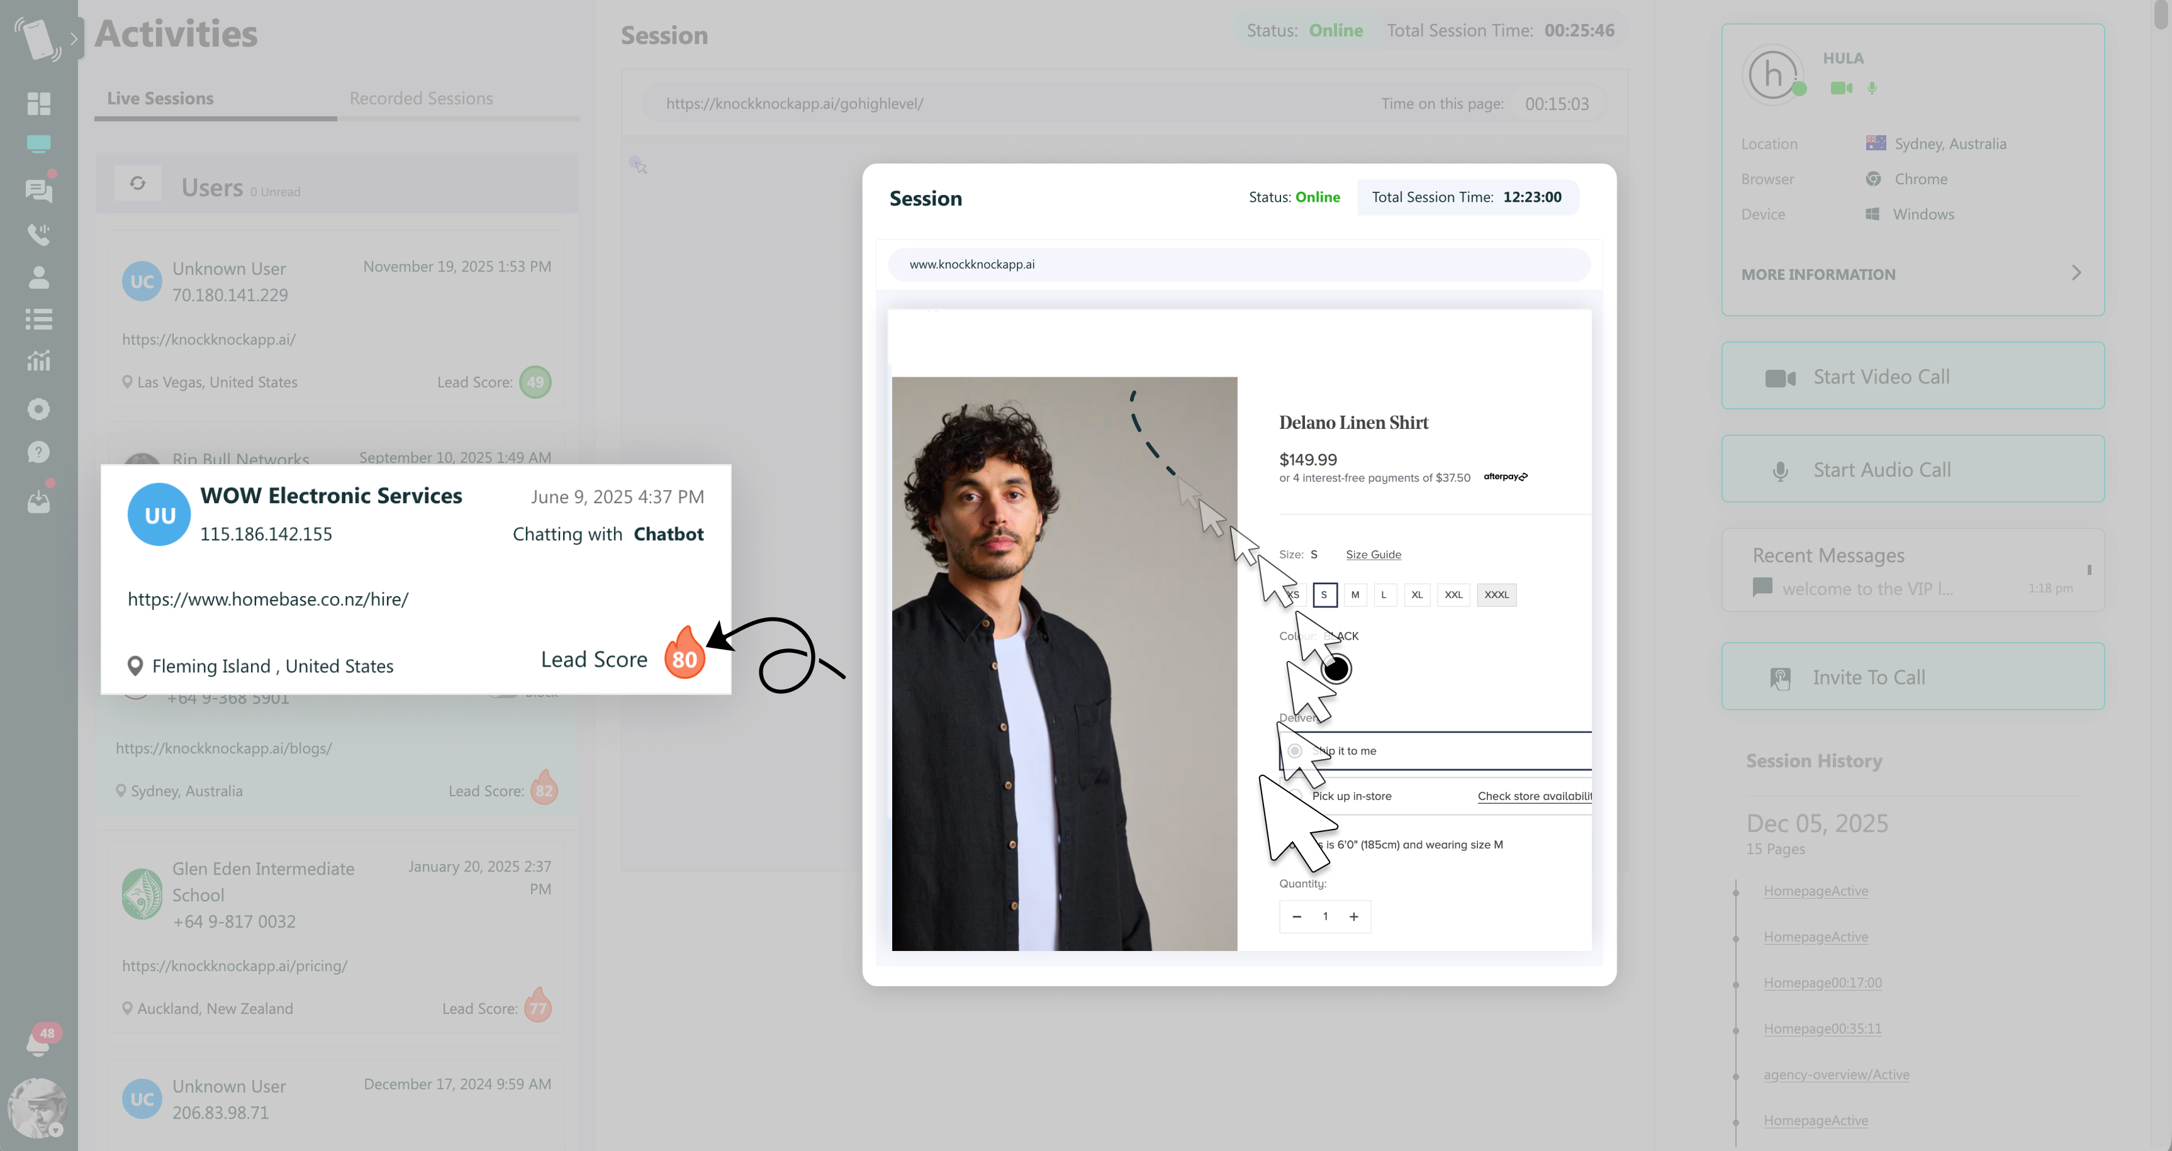Select the black colour swatch
This screenshot has width=2172, height=1151.
pyautogui.click(x=1336, y=670)
